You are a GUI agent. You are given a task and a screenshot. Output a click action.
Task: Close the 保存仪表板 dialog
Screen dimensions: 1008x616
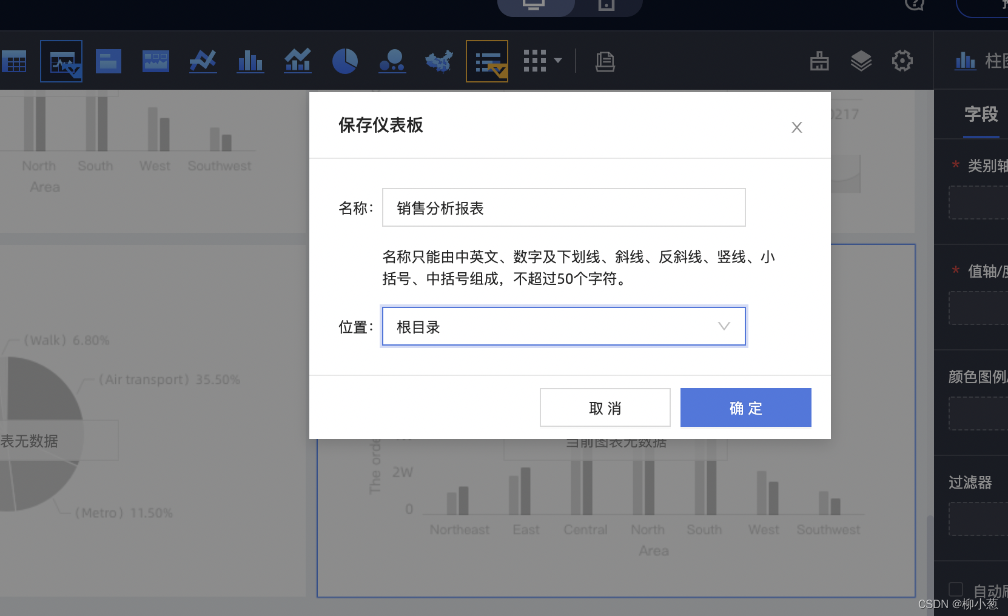[797, 127]
